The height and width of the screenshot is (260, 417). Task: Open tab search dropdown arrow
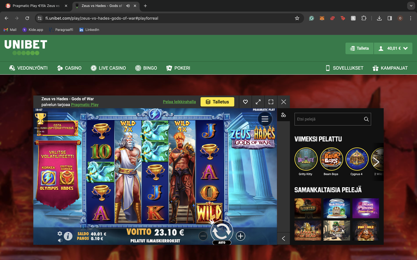(411, 6)
